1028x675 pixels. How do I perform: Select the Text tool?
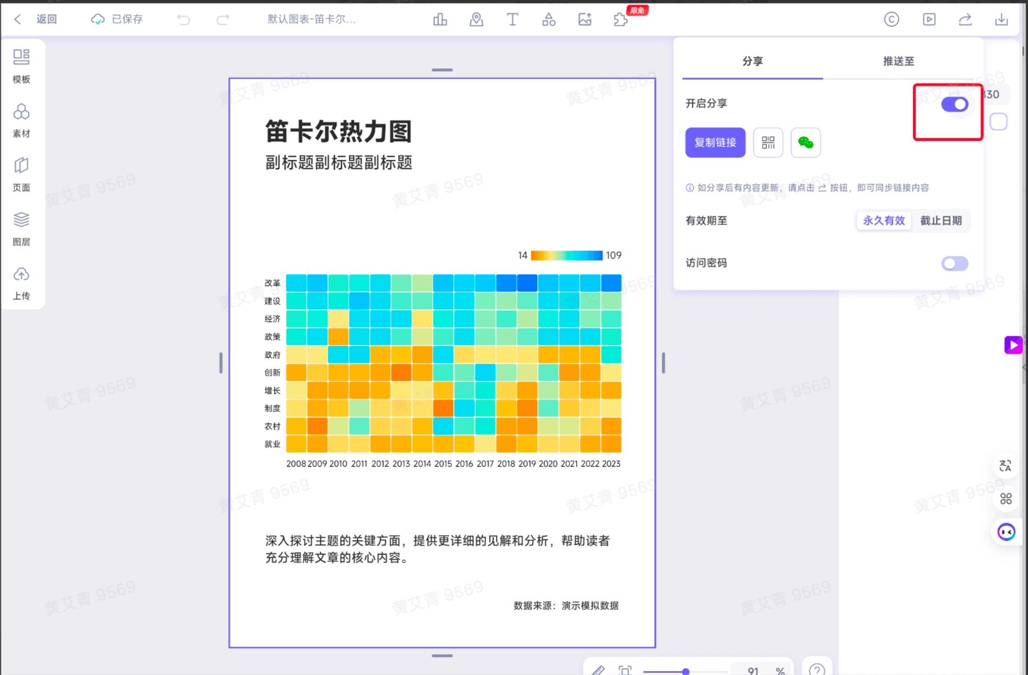point(512,20)
